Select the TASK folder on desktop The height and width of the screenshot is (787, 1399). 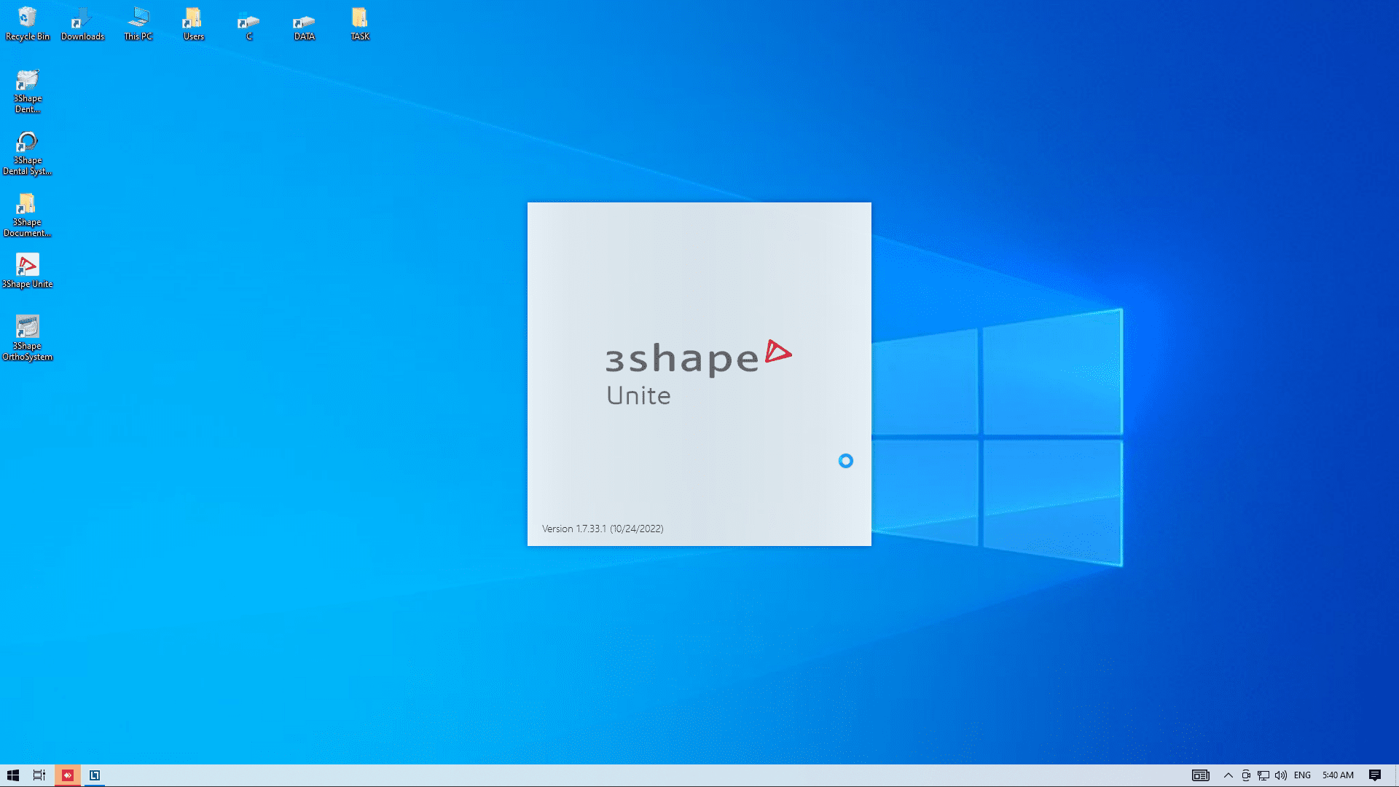pyautogui.click(x=359, y=19)
